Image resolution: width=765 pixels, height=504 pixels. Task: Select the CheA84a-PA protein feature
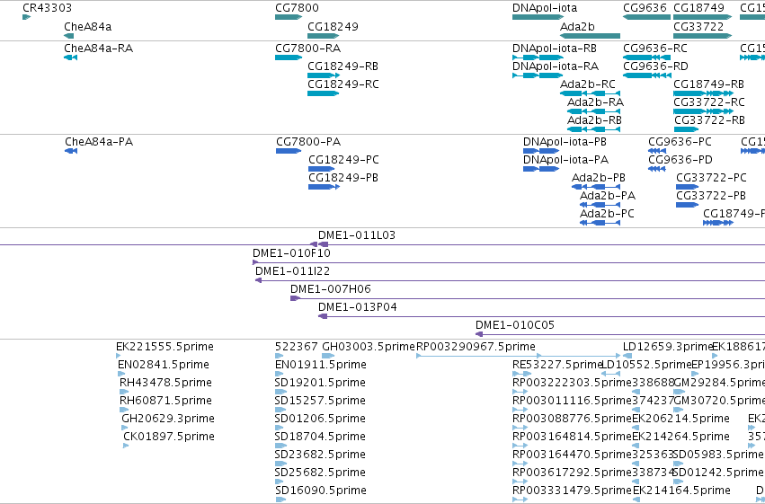click(x=71, y=151)
